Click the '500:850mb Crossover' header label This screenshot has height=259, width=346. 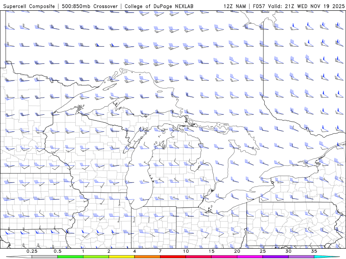tap(90, 6)
